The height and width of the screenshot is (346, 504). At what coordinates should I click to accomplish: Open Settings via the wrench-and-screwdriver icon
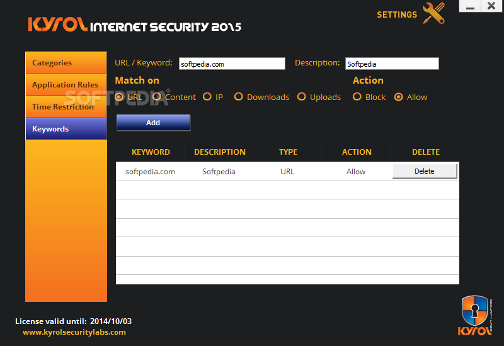[434, 13]
